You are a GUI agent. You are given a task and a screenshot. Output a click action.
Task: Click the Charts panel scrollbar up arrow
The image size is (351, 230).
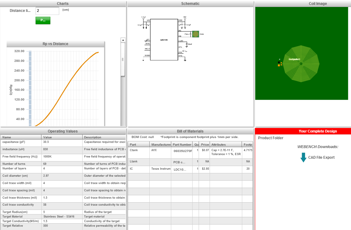[x=123, y=40]
